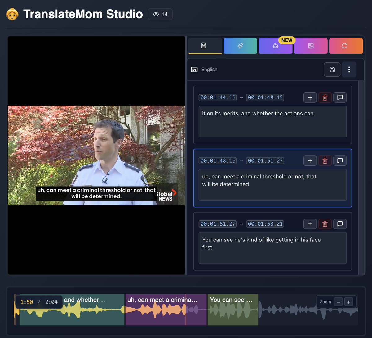Zoom out on the timeline
Image resolution: width=372 pixels, height=338 pixels.
pos(338,301)
